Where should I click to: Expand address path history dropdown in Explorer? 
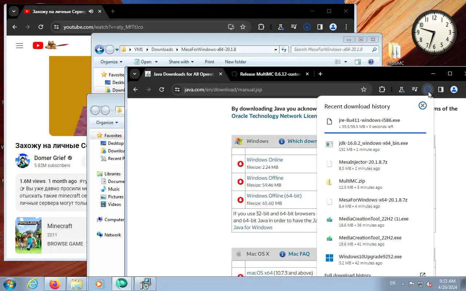[x=276, y=49]
